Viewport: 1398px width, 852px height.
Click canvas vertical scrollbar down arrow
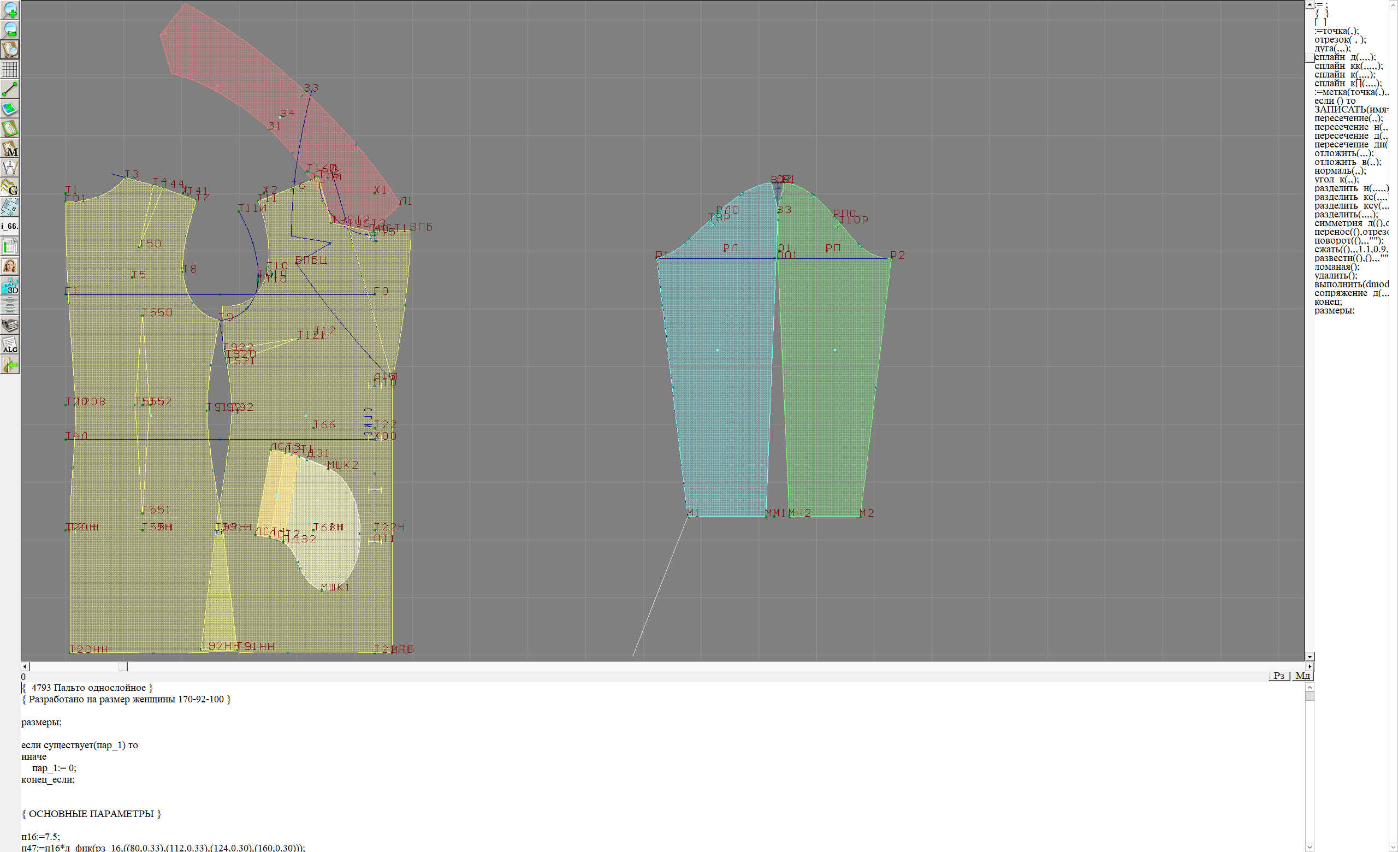point(1310,656)
